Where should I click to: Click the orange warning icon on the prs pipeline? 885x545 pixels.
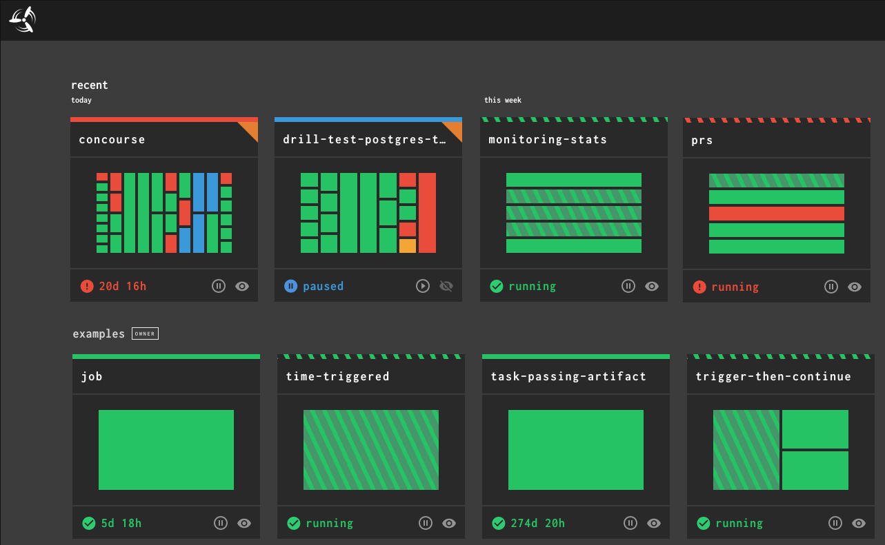tap(699, 286)
